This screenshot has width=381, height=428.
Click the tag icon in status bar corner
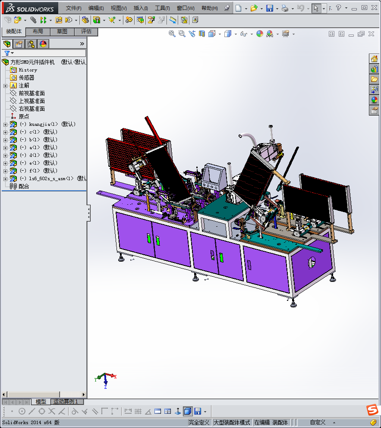373,422
